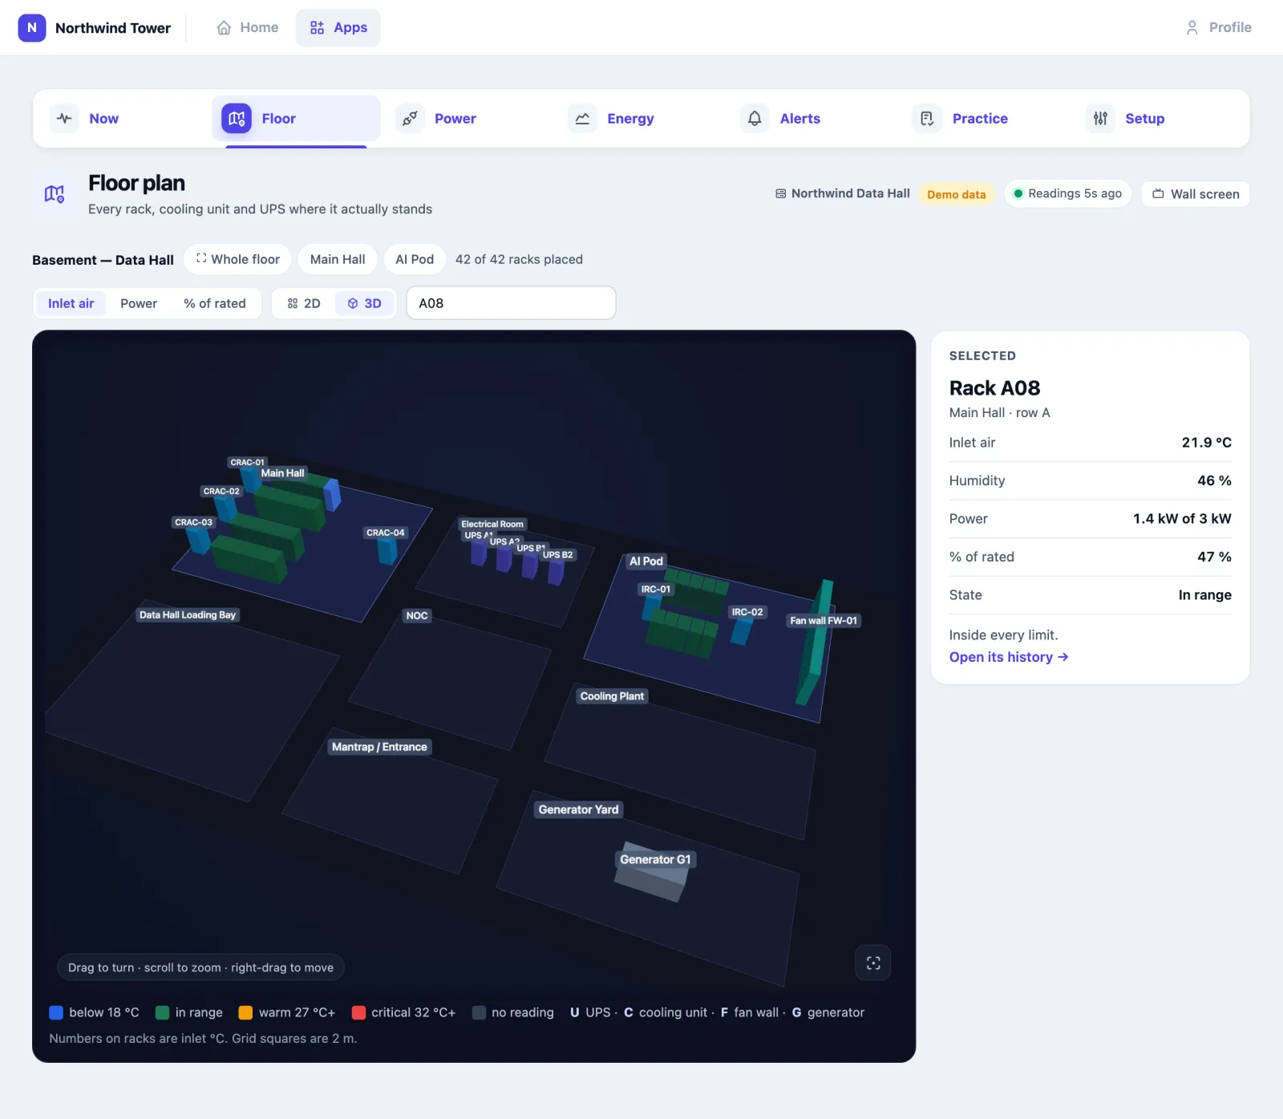This screenshot has width=1283, height=1119.
Task: Select IRC-01 in the AI Pod
Action: pos(655,589)
